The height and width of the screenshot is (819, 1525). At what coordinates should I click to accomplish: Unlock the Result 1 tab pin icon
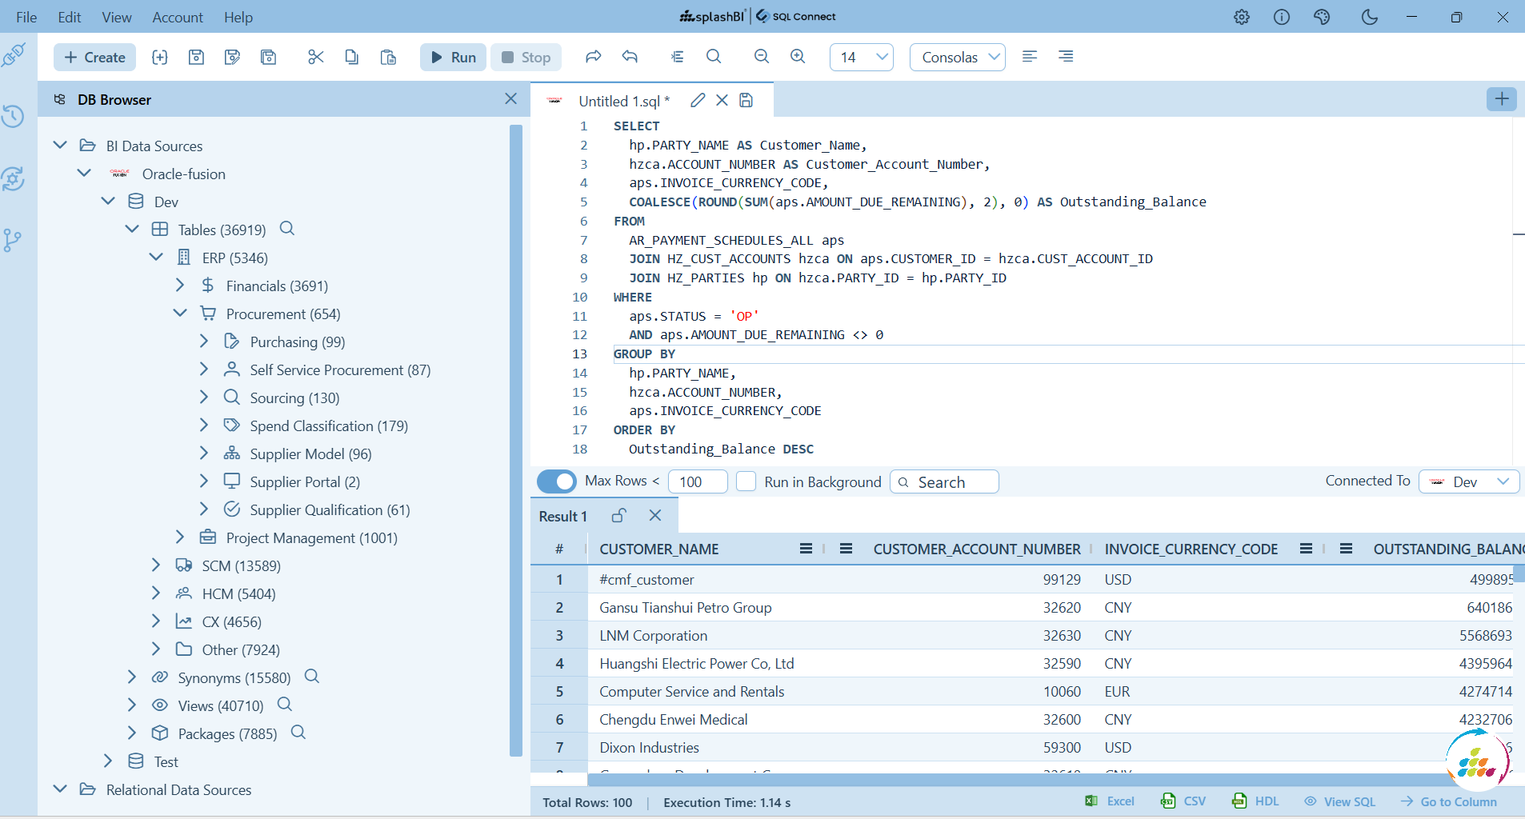tap(618, 516)
